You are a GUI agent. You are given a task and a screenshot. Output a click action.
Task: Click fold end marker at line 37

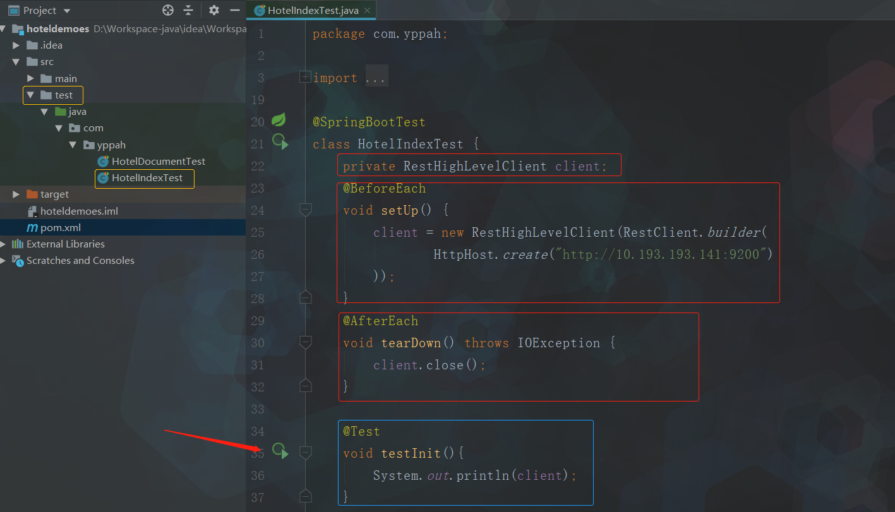point(305,496)
